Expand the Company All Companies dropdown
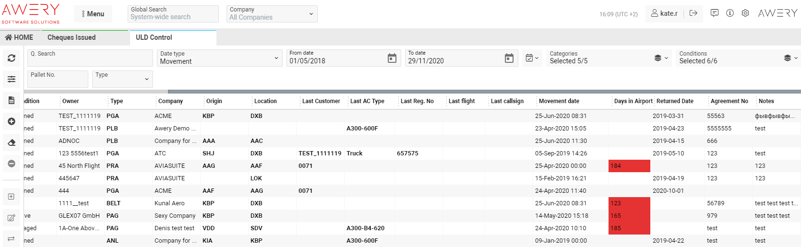801x247 pixels. [x=272, y=14]
